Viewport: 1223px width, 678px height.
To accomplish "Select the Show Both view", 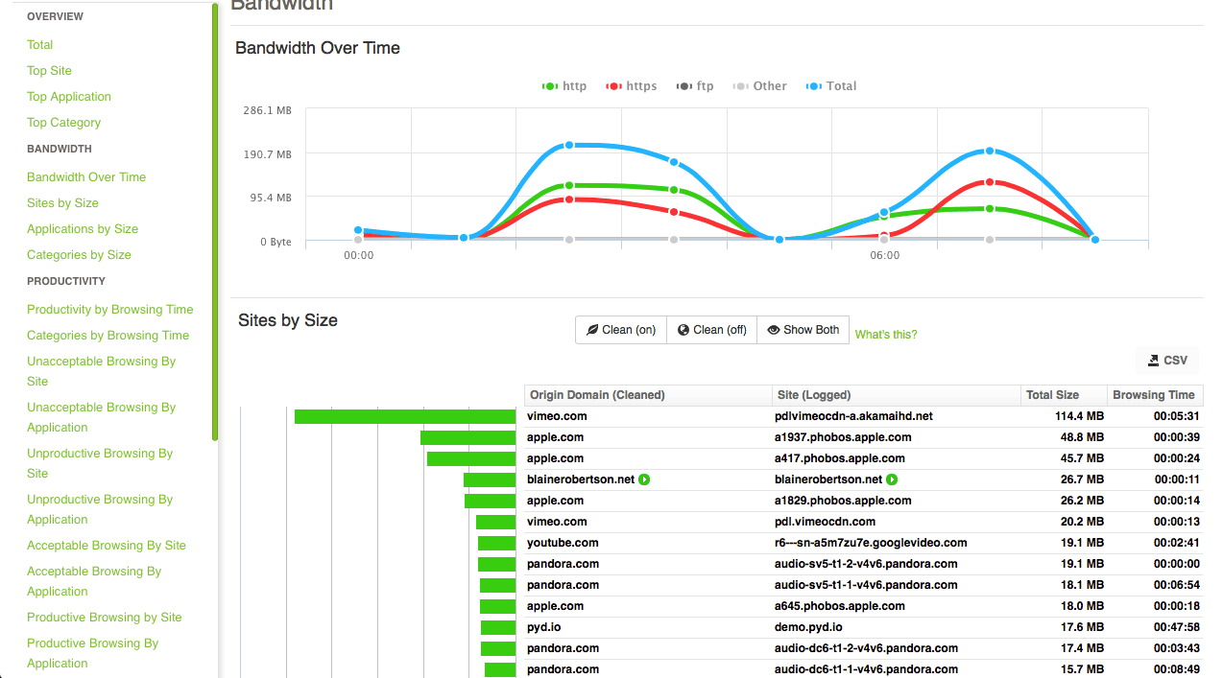I will coord(803,330).
